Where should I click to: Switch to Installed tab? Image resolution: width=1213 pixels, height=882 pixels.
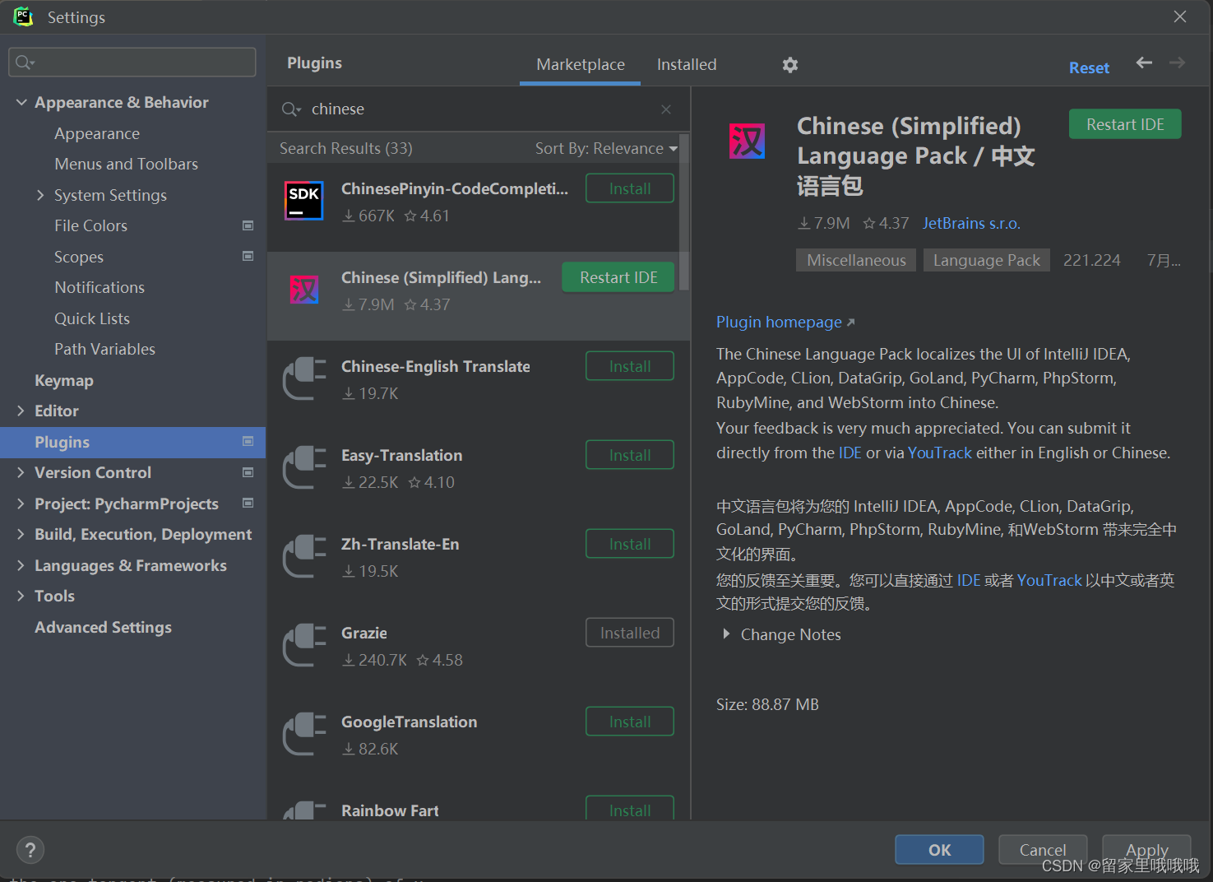pyautogui.click(x=687, y=64)
